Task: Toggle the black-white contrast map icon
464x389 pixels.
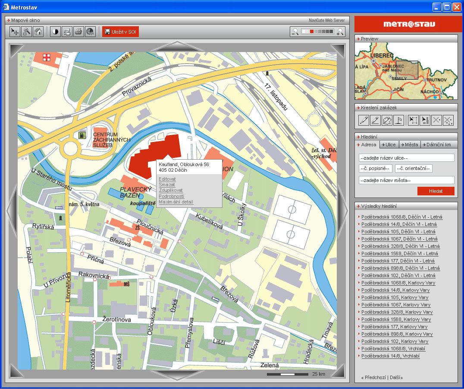Action: point(55,31)
